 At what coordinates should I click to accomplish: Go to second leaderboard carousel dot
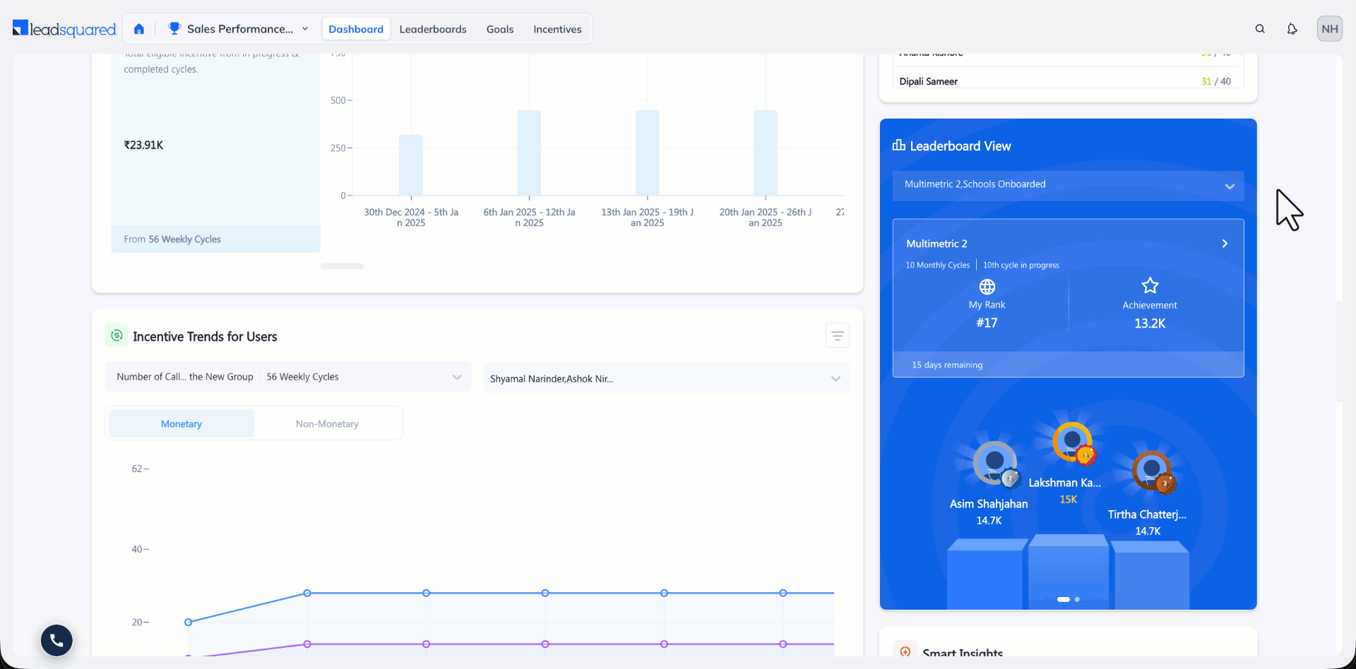[1077, 599]
